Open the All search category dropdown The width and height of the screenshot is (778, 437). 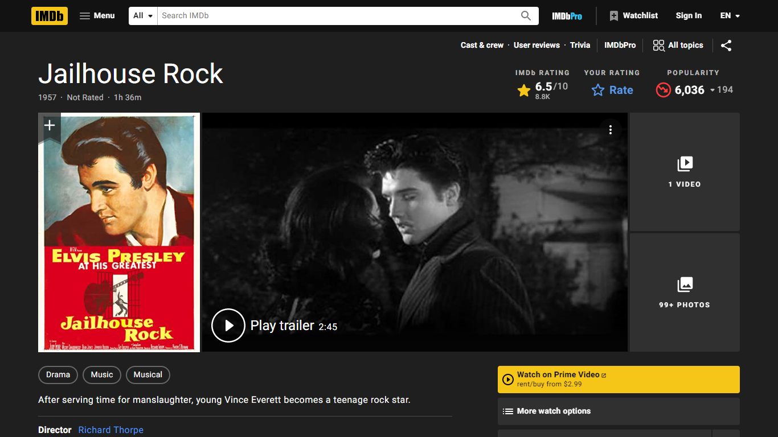(x=143, y=16)
